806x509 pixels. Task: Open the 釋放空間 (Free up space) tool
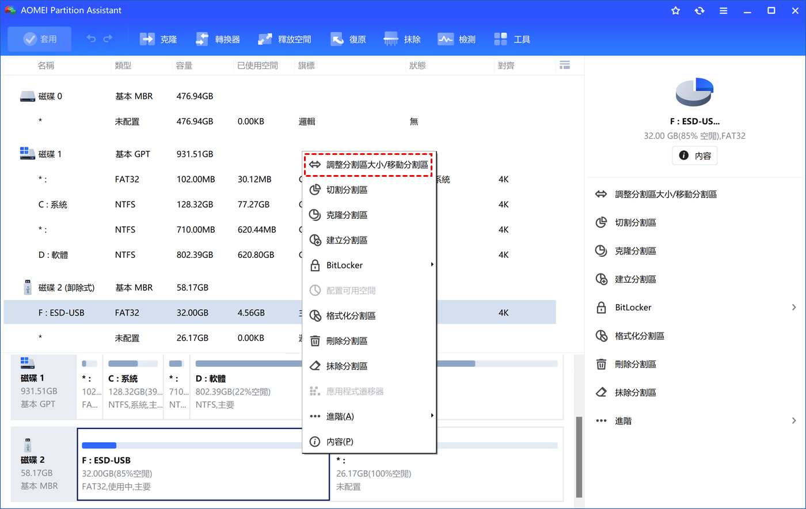[x=284, y=39]
